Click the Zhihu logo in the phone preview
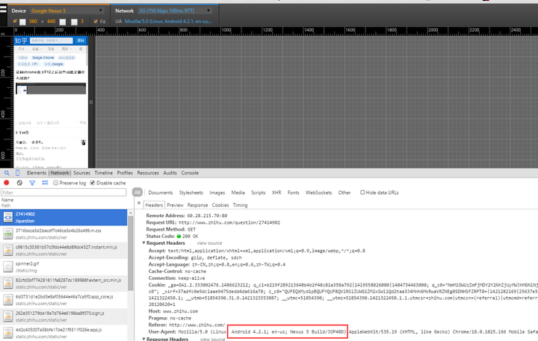538x341 pixels. pos(21,41)
